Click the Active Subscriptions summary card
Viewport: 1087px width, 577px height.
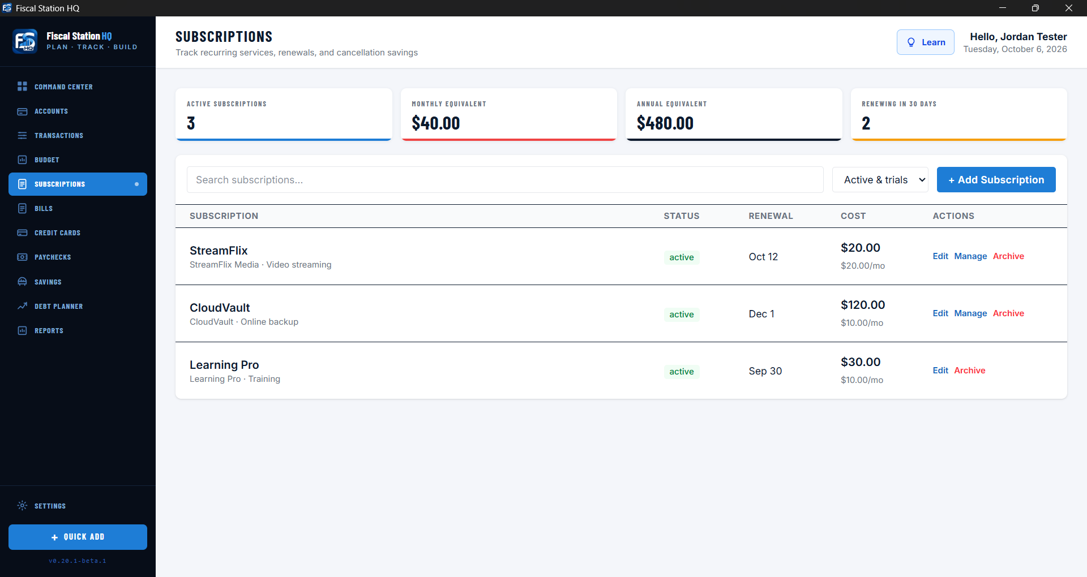click(284, 114)
